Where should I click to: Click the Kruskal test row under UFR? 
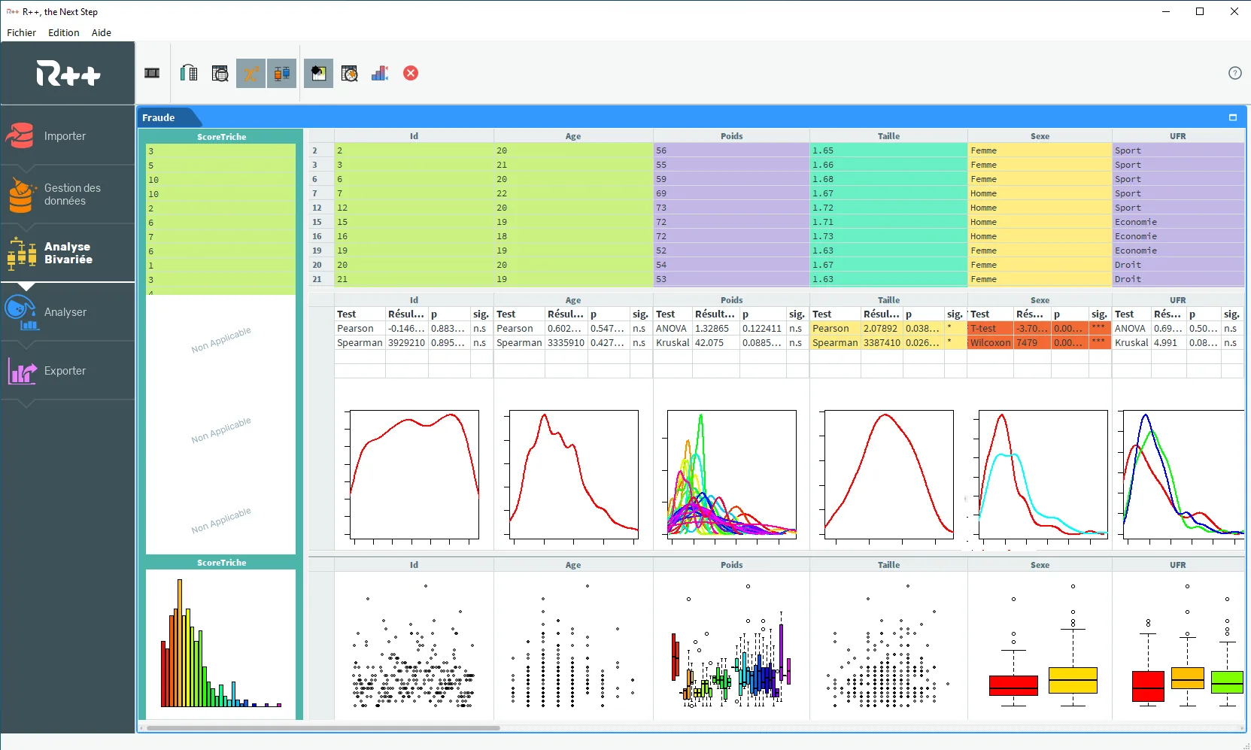tap(1178, 343)
